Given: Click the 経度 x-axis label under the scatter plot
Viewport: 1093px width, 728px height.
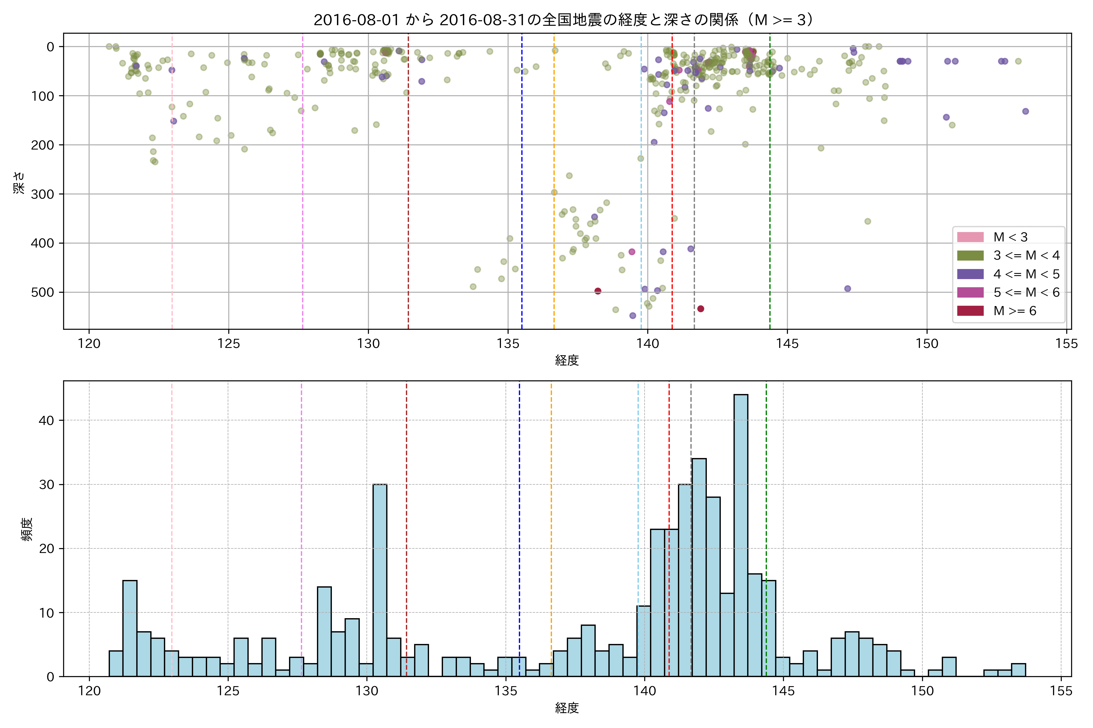Looking at the screenshot, I should [x=567, y=360].
